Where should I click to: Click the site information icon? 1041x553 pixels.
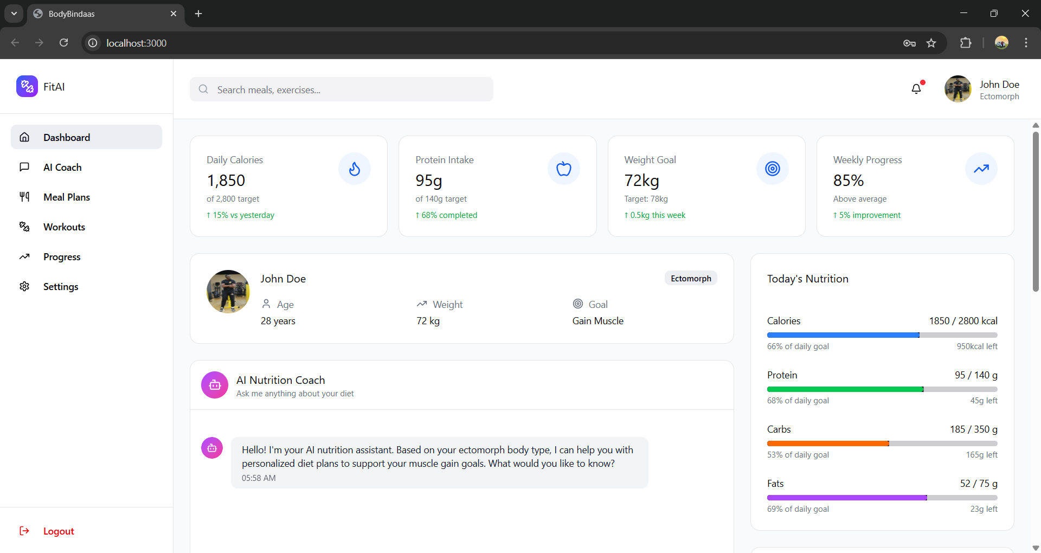(x=93, y=43)
